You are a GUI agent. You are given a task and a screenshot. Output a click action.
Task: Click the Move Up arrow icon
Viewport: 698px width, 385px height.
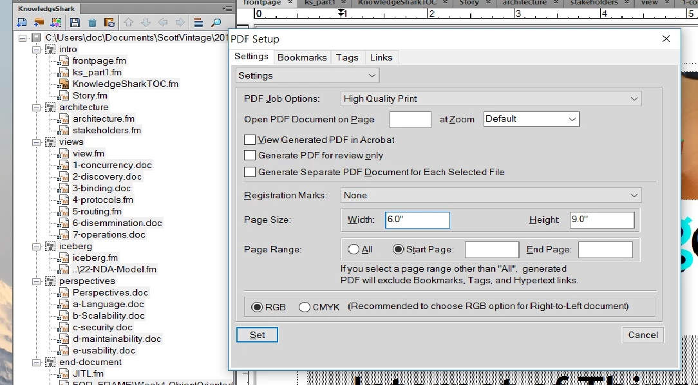[128, 23]
